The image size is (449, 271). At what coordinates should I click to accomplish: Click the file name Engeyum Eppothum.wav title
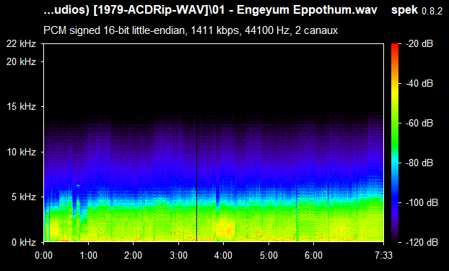[x=307, y=10]
